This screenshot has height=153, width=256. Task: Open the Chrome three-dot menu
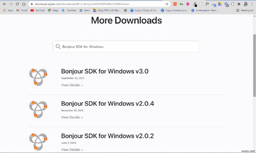(252, 4)
